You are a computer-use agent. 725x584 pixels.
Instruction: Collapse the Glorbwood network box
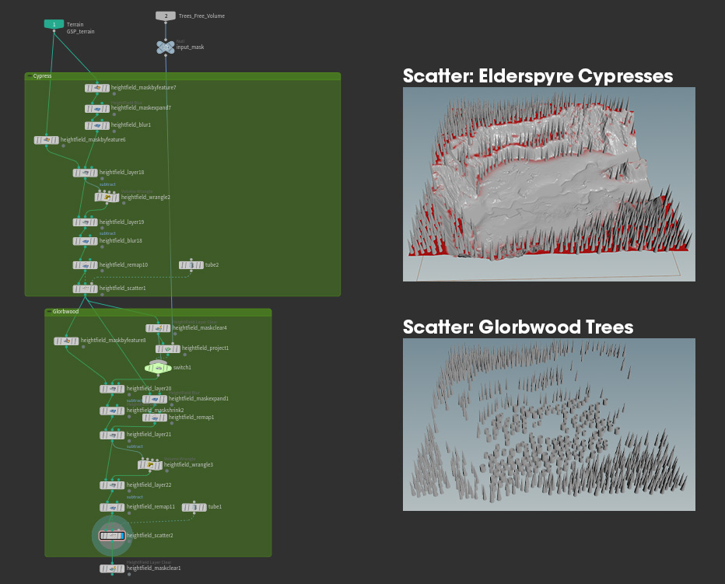[x=51, y=311]
